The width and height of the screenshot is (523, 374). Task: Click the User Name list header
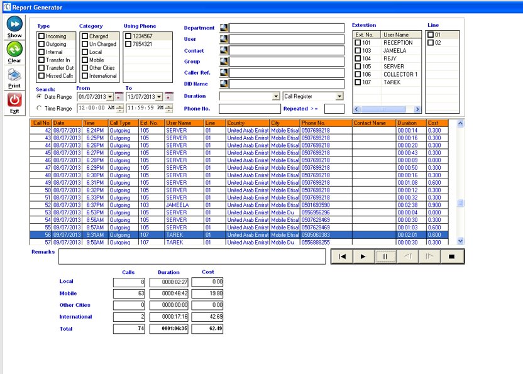[401, 35]
